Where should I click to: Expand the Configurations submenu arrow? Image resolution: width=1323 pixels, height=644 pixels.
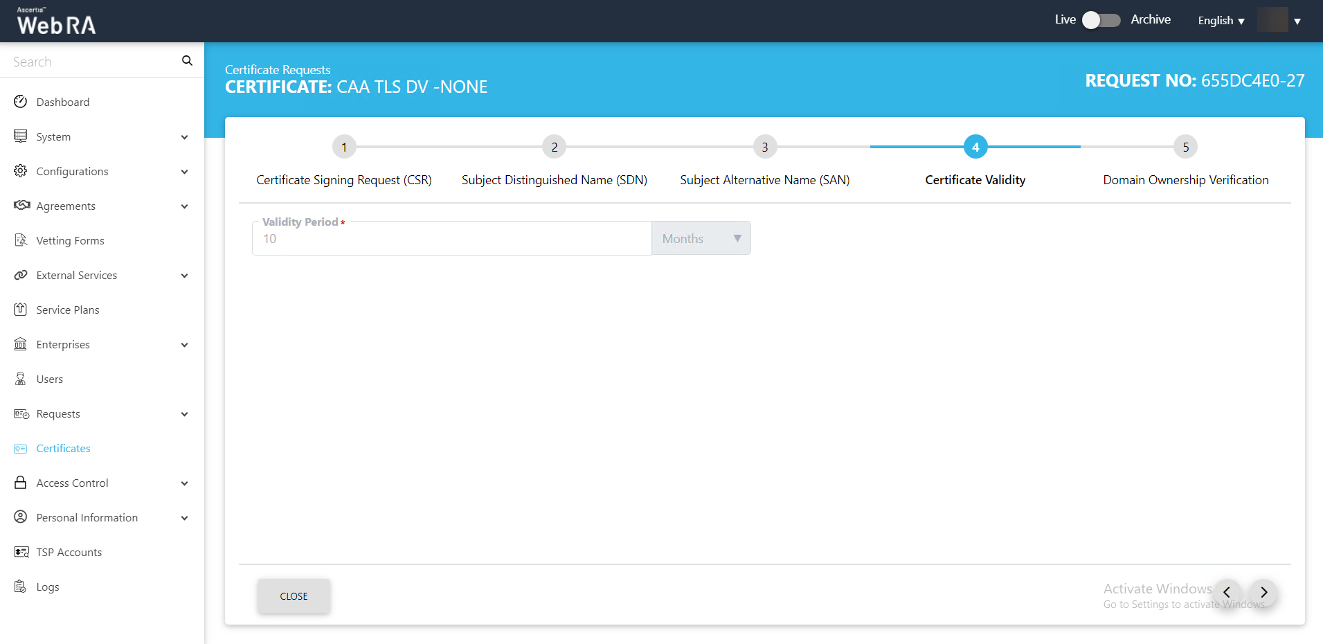pyautogui.click(x=184, y=172)
